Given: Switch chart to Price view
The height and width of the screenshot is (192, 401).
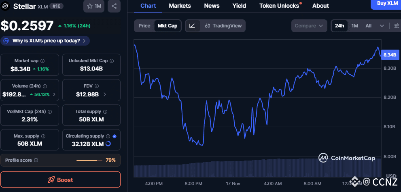Looking at the screenshot, I should (144, 26).
